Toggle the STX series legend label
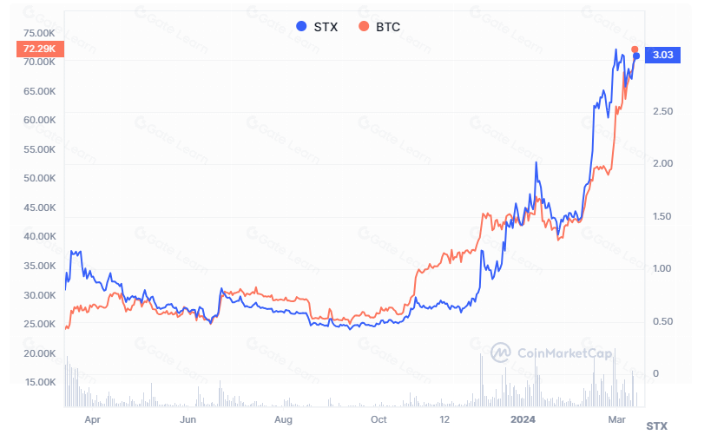The width and height of the screenshot is (724, 448). point(326,27)
